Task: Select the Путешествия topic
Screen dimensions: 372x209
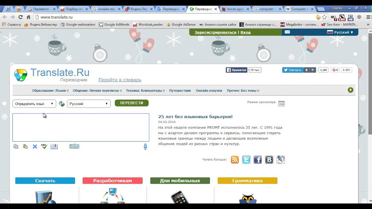Action: (x=180, y=91)
